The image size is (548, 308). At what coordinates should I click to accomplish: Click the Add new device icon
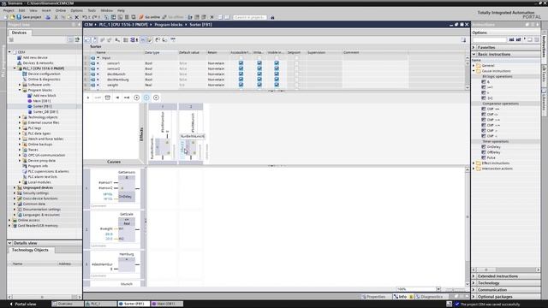pyautogui.click(x=20, y=57)
